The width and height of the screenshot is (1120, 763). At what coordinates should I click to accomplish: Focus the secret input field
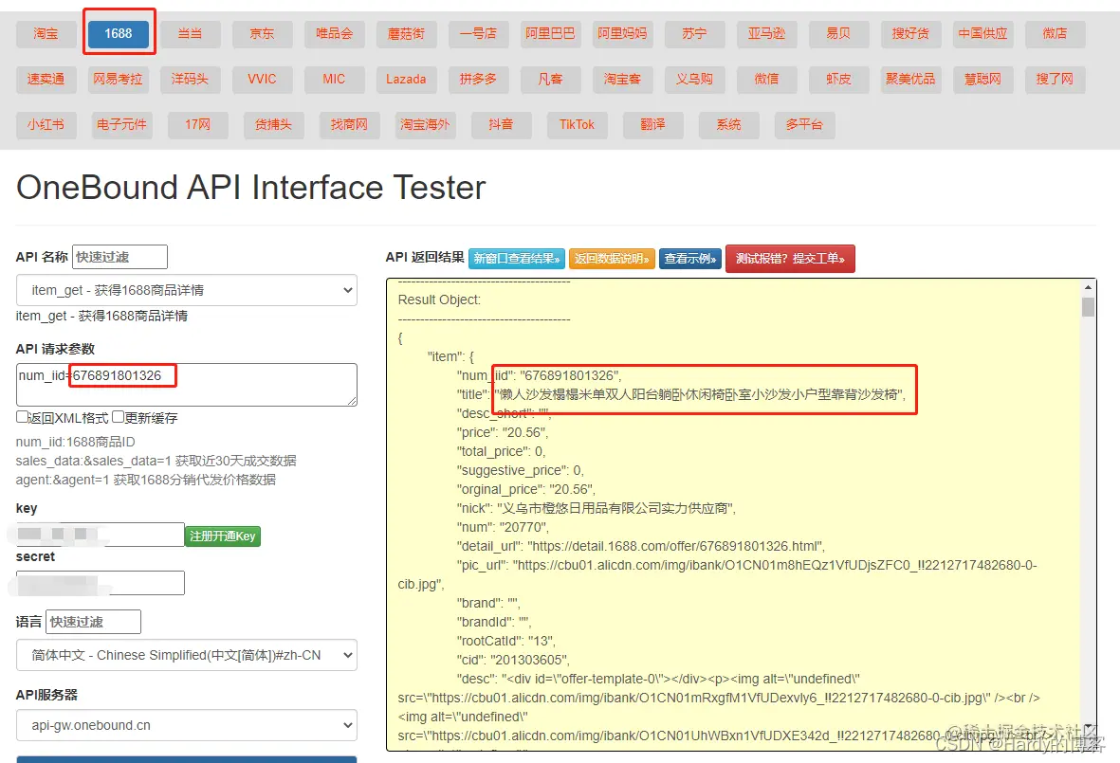pyautogui.click(x=100, y=583)
